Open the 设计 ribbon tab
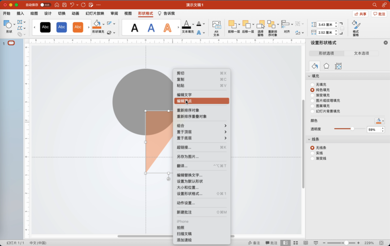The image size is (390, 246). 48,13
